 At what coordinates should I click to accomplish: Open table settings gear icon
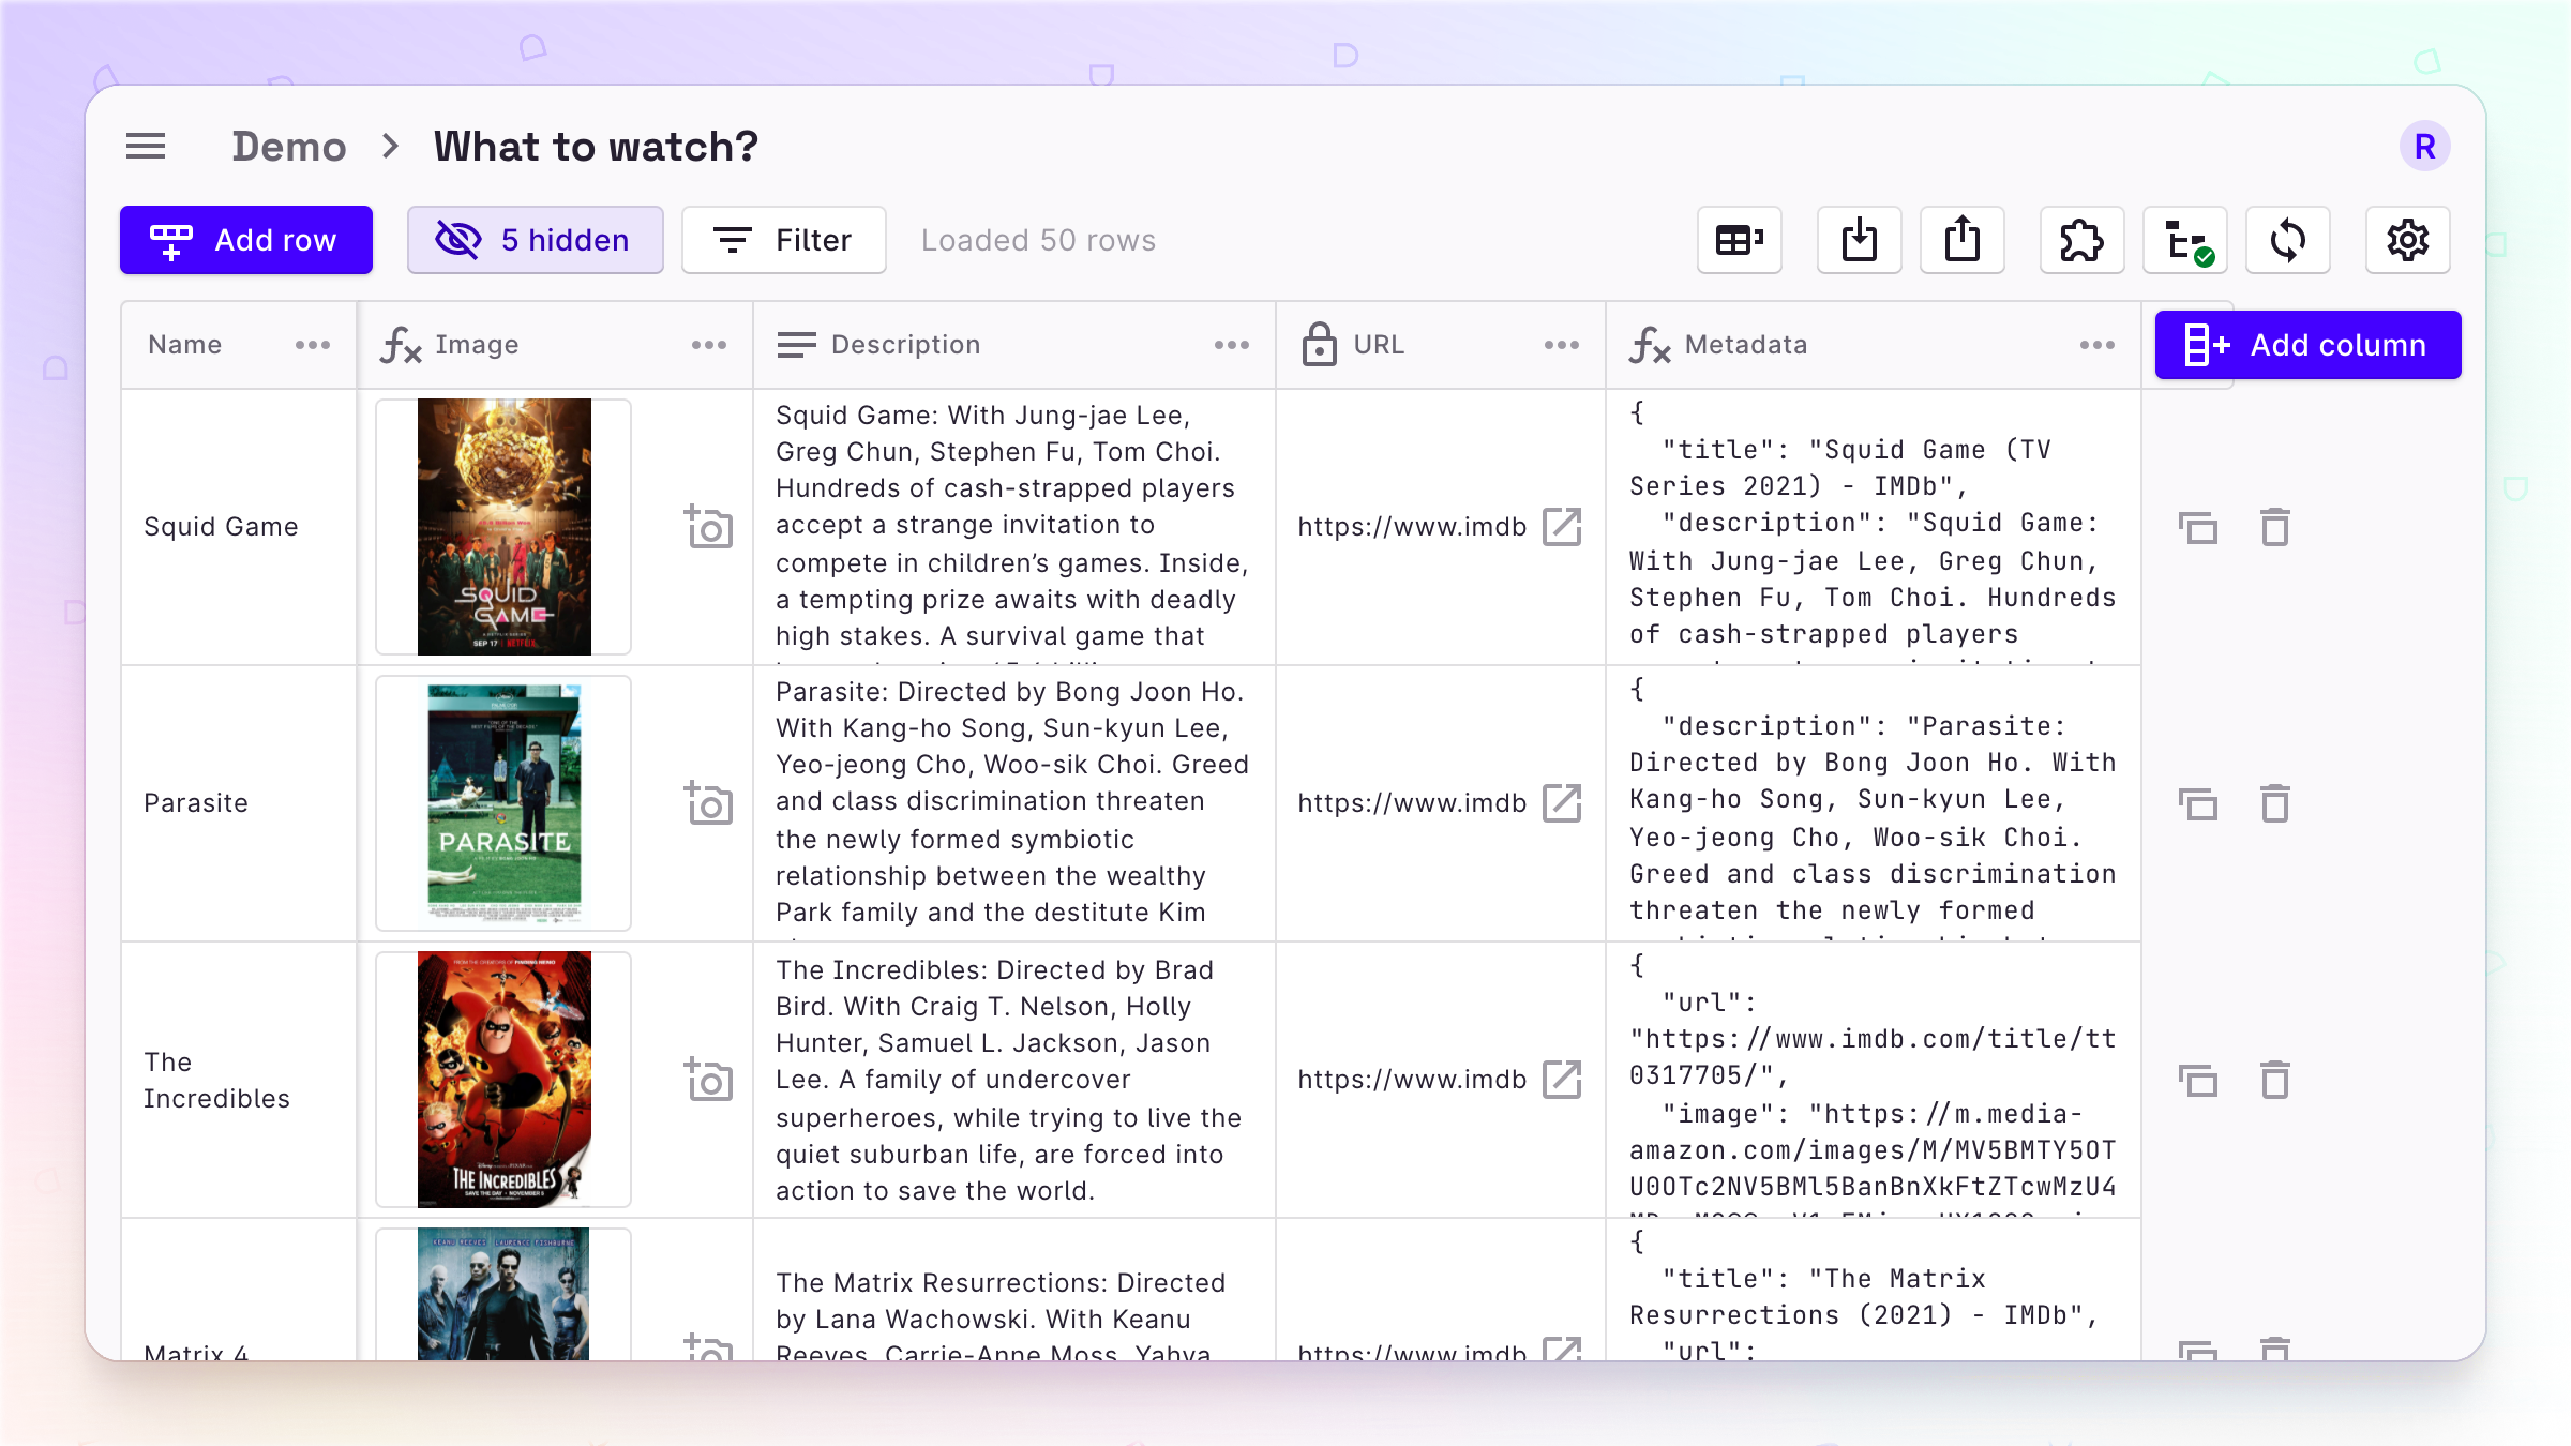click(x=2407, y=240)
